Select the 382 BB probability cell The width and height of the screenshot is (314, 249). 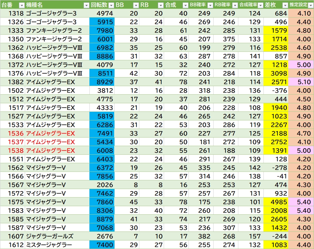point(201,237)
